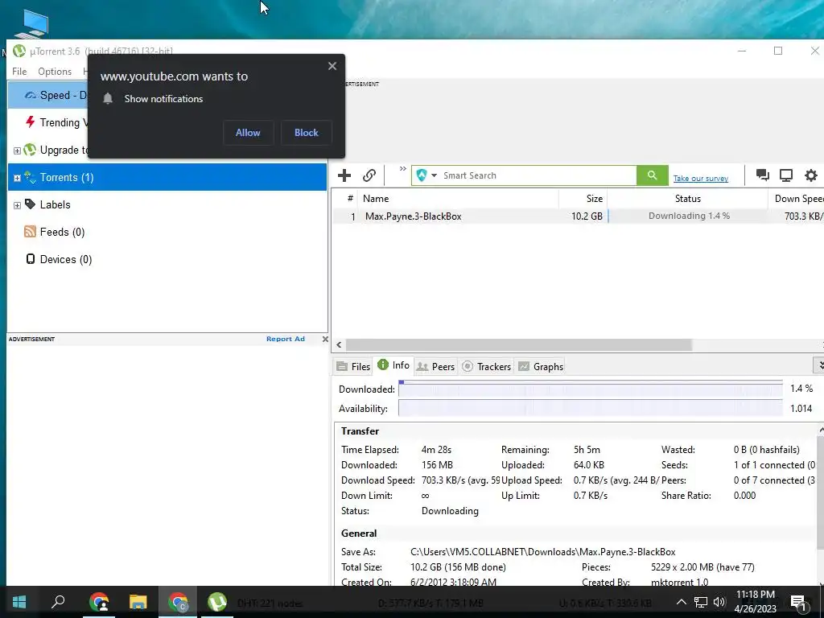Switch to the Files tab
The height and width of the screenshot is (618, 824).
point(353,366)
